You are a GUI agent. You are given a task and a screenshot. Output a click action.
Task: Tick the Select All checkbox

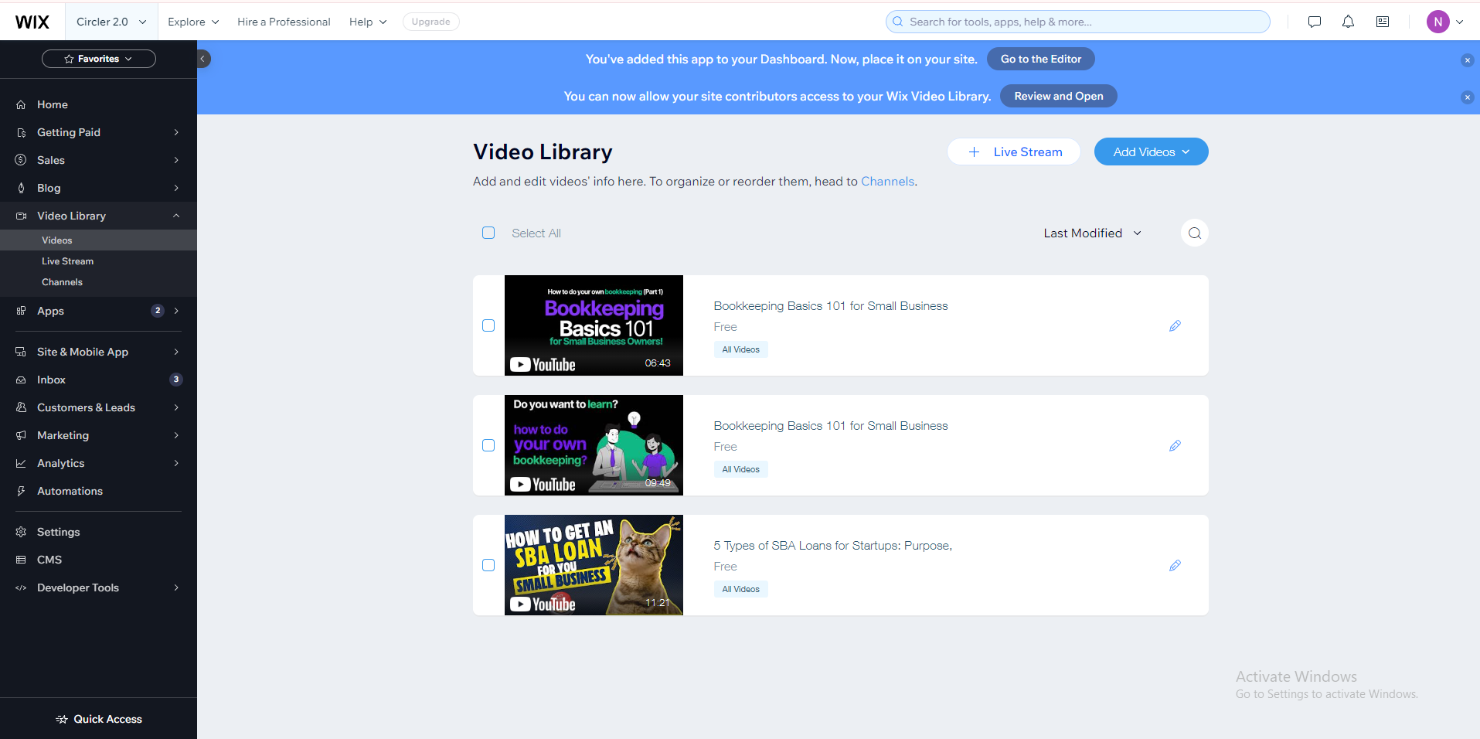click(488, 233)
